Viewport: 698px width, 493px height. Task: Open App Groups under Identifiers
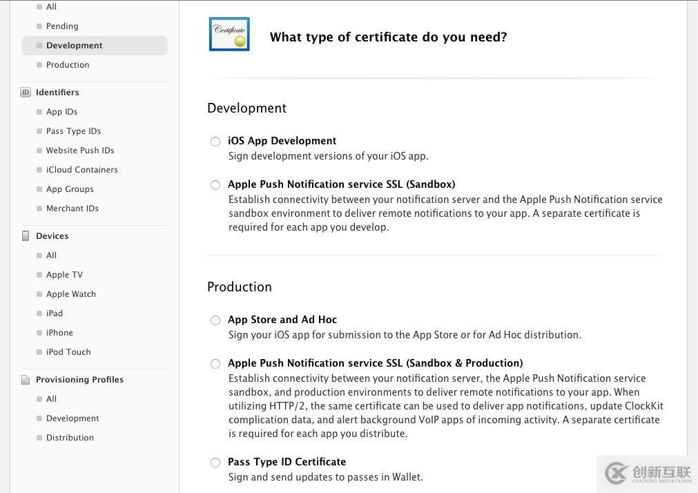tap(70, 189)
